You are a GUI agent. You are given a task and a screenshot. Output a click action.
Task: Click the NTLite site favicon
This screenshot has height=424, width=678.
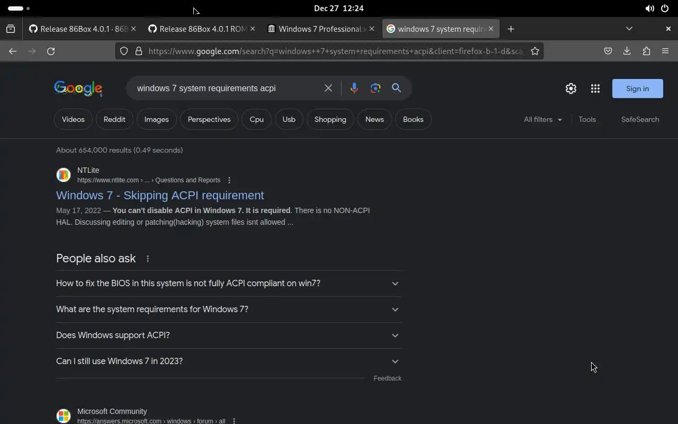click(64, 174)
